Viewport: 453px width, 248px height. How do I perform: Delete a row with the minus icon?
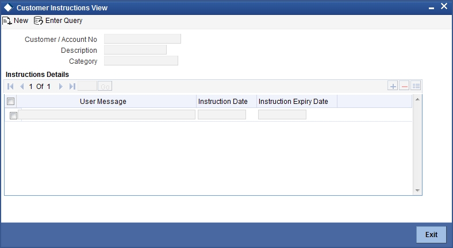click(404, 86)
